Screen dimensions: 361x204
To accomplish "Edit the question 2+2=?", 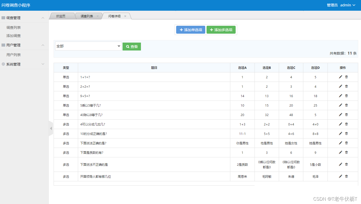I will point(340,86).
